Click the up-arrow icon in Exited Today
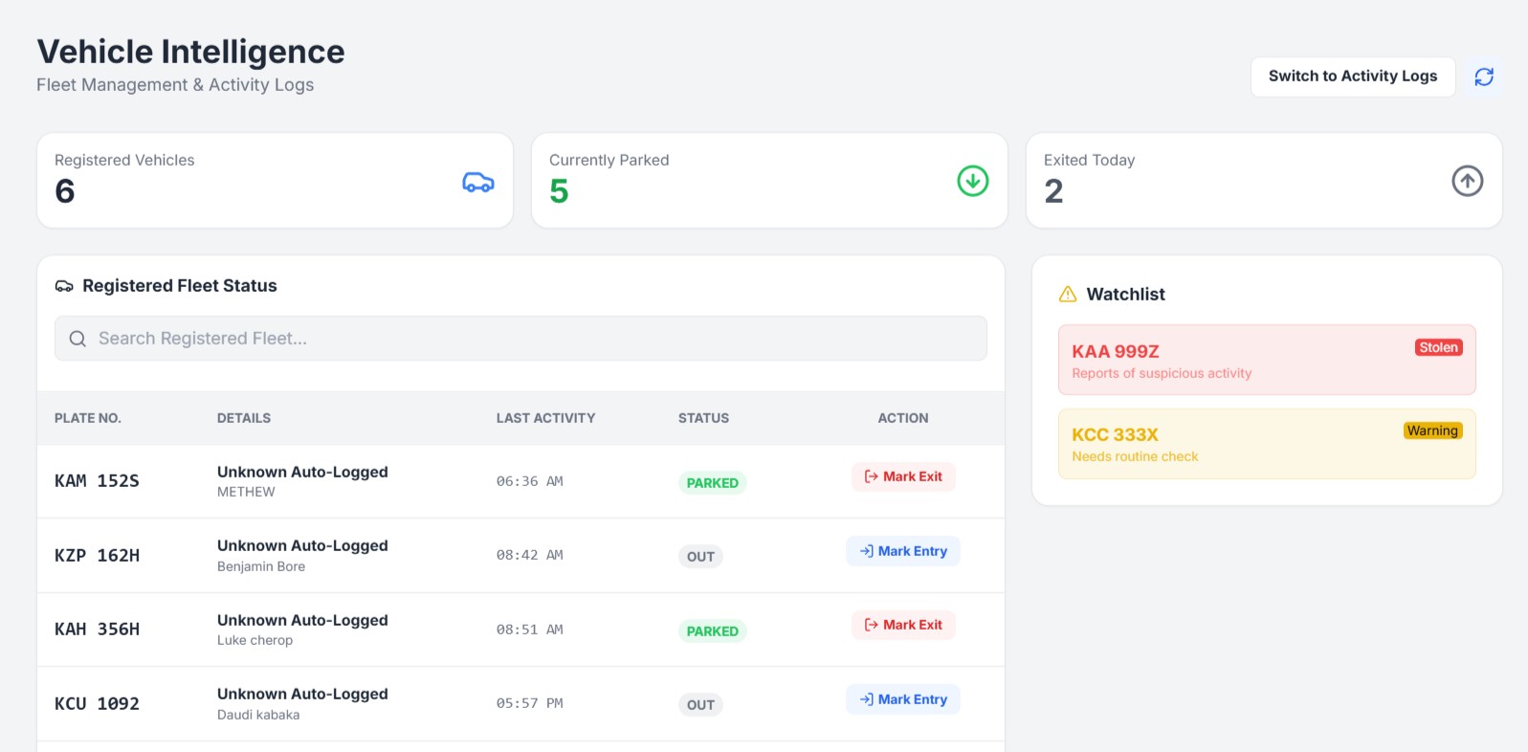Screen dimensions: 1528x752 pos(1467,181)
